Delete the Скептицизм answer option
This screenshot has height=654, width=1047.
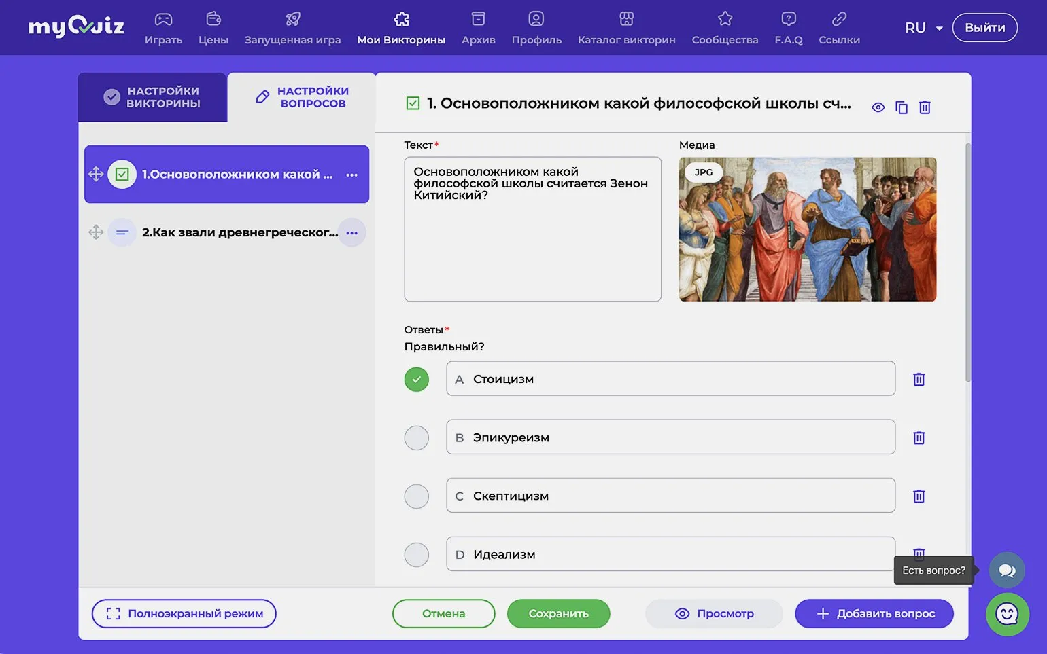(x=919, y=496)
